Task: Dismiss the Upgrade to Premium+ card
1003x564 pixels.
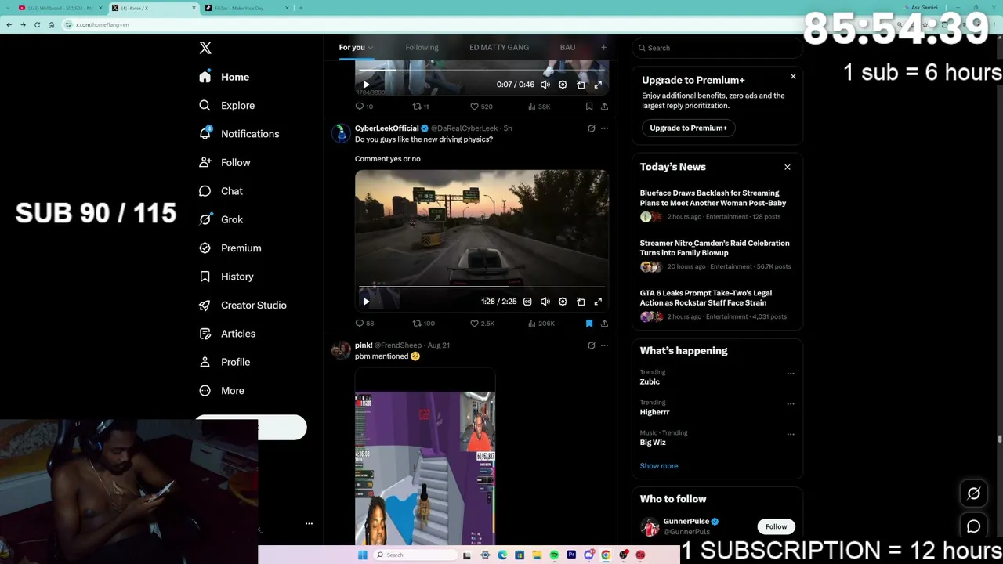Action: (x=793, y=76)
